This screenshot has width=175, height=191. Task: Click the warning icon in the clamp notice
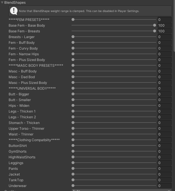[x=14, y=11]
